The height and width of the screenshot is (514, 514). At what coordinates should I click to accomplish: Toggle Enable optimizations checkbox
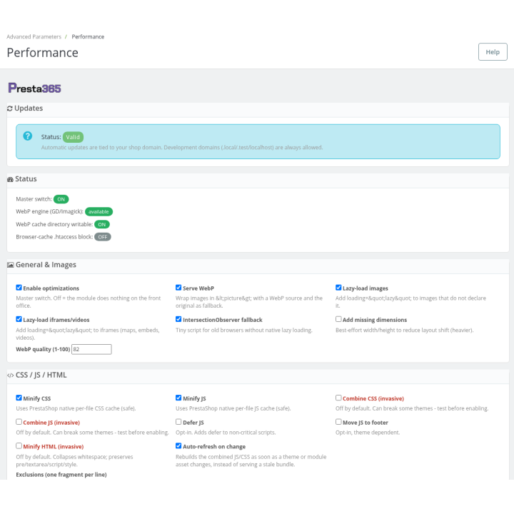click(19, 288)
